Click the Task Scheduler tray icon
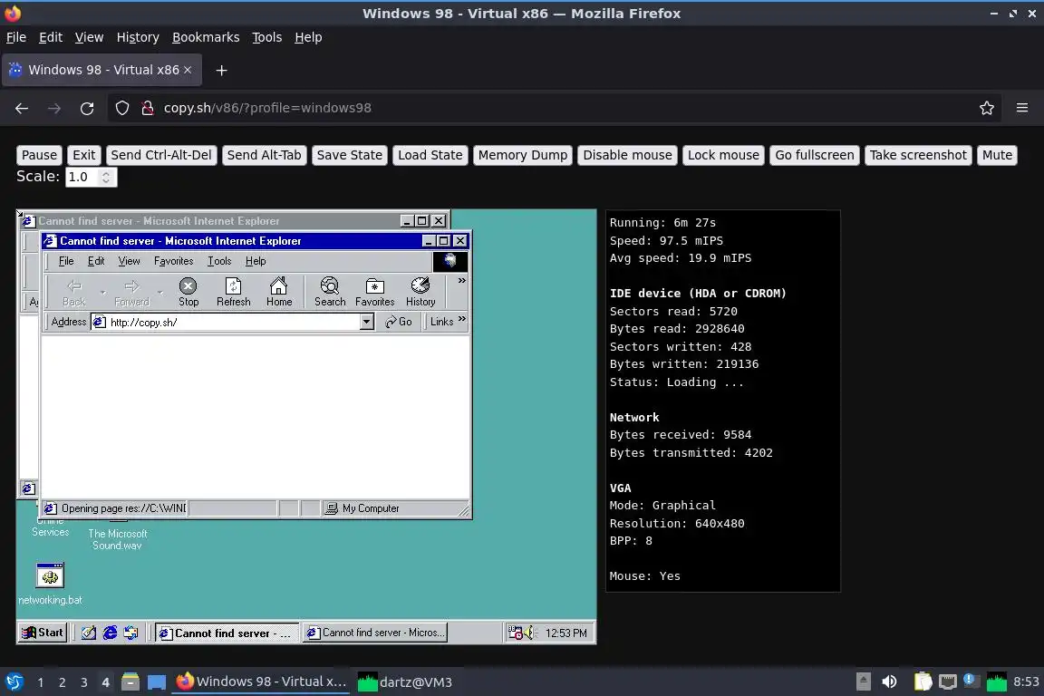This screenshot has width=1044, height=696. tap(515, 633)
